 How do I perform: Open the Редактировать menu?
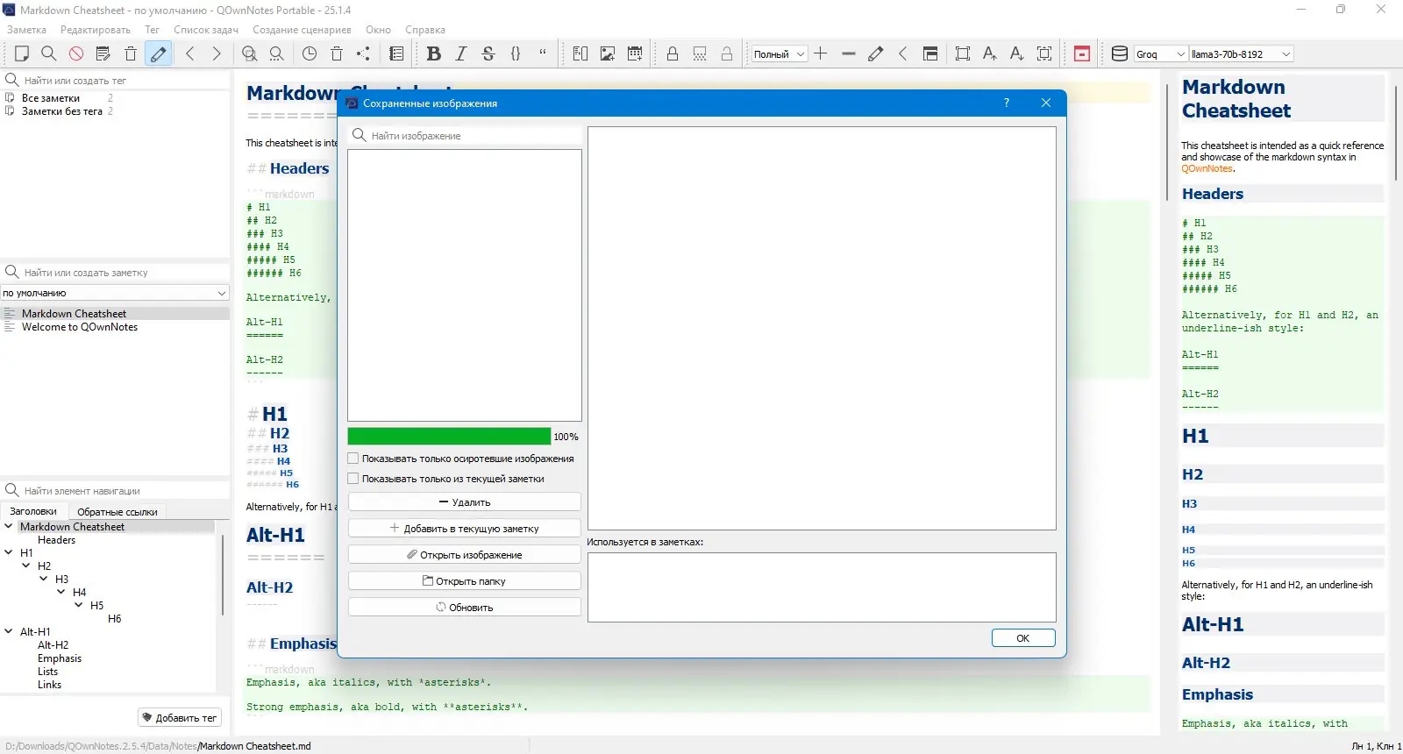click(96, 30)
